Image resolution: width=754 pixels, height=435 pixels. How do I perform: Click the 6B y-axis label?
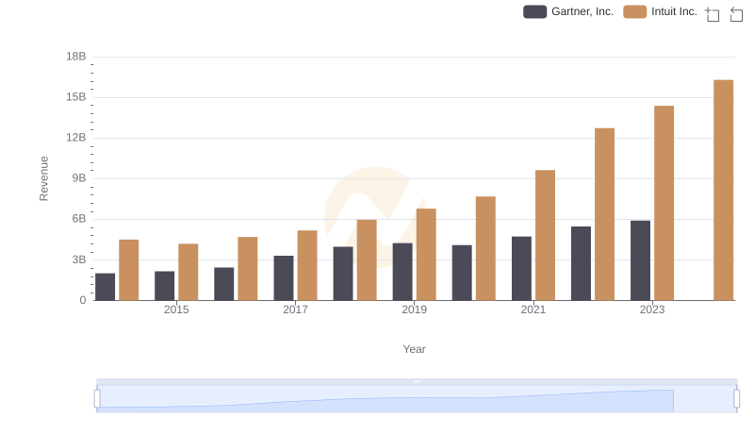(79, 219)
